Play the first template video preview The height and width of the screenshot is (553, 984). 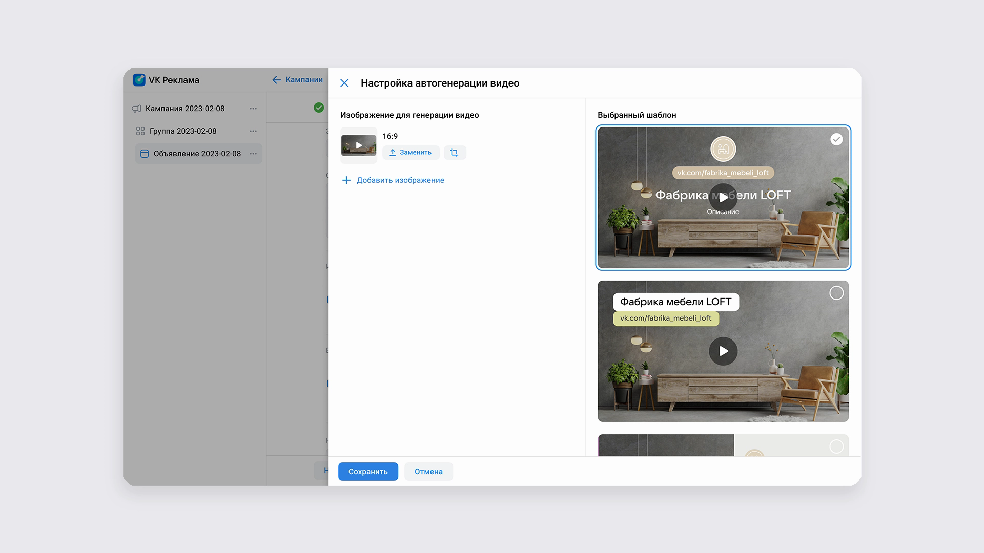(x=723, y=197)
